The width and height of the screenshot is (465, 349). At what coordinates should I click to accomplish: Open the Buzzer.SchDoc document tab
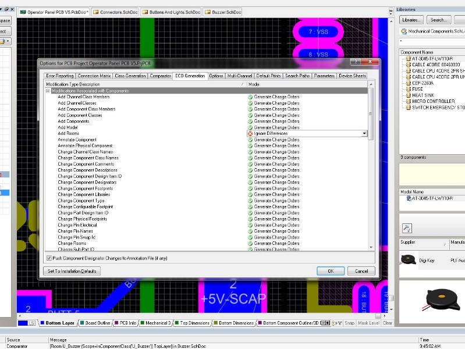(x=223, y=12)
